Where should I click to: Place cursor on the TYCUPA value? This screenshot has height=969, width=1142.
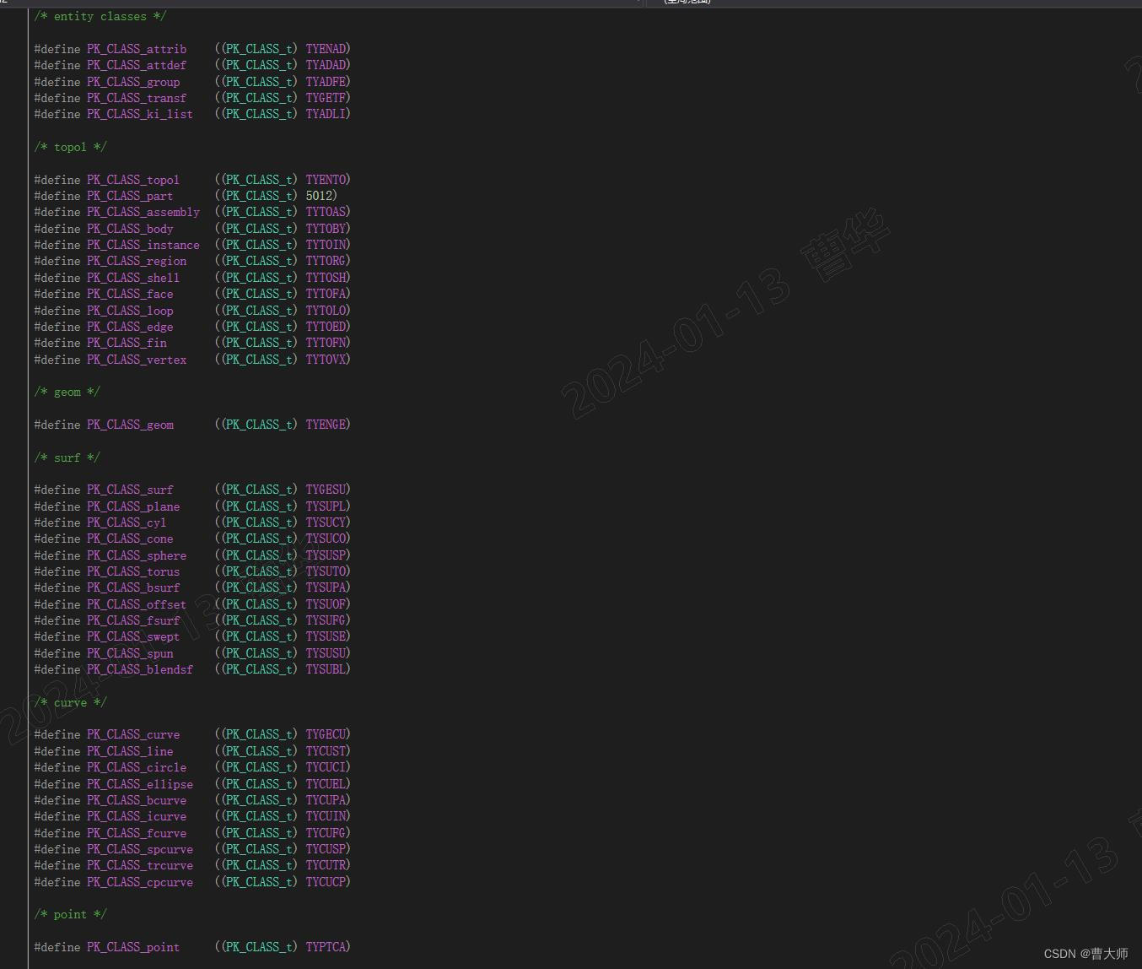pos(326,800)
